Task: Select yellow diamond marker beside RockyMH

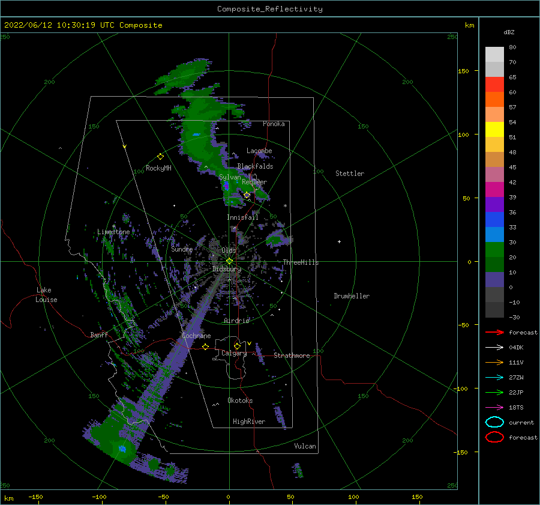Action: tap(160, 157)
